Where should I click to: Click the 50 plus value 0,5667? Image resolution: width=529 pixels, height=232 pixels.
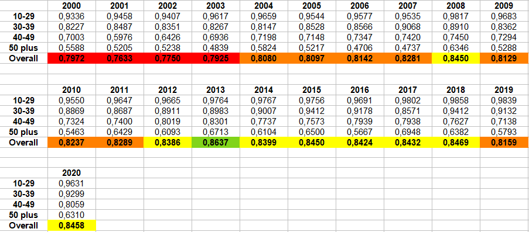tap(360, 132)
